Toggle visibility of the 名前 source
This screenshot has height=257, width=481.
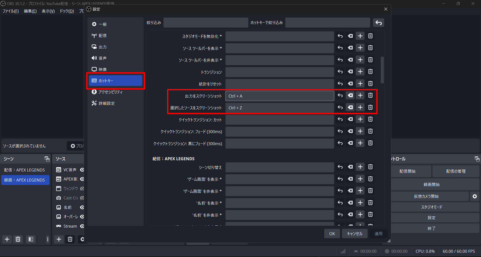(x=82, y=207)
